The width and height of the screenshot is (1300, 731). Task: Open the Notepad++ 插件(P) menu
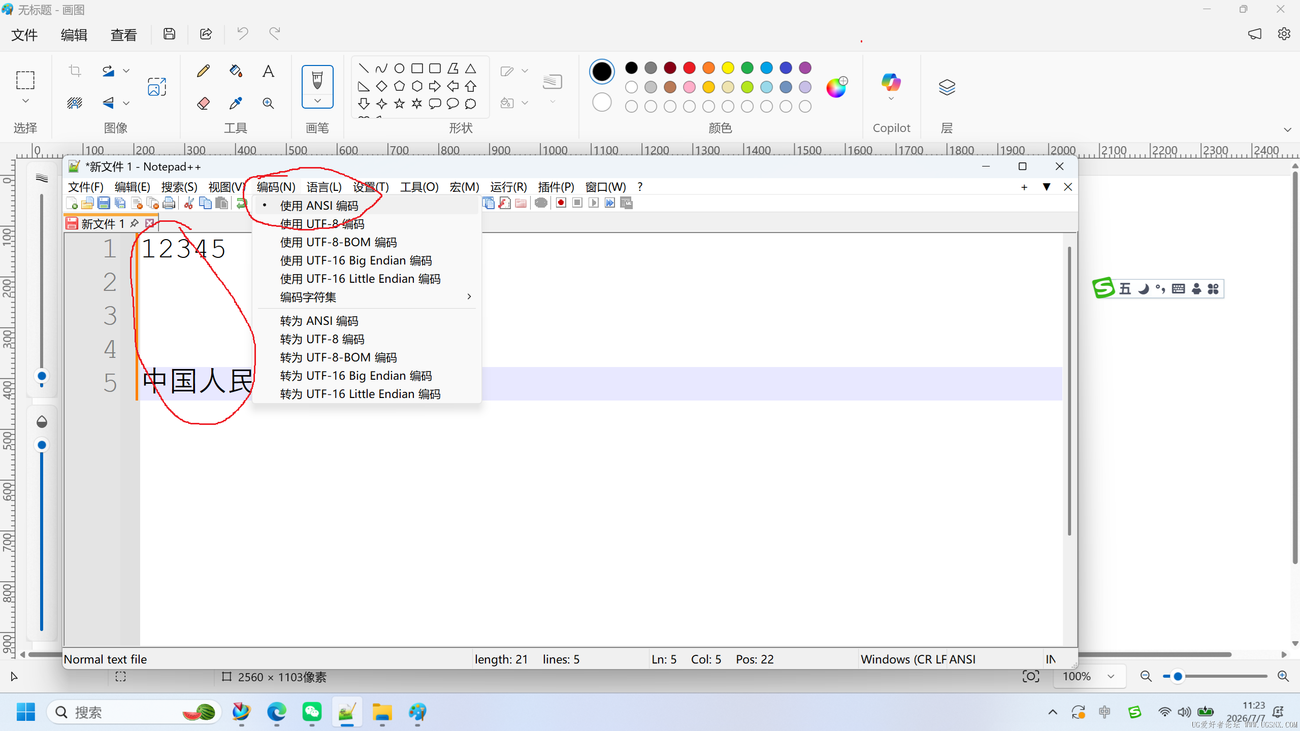tap(556, 187)
